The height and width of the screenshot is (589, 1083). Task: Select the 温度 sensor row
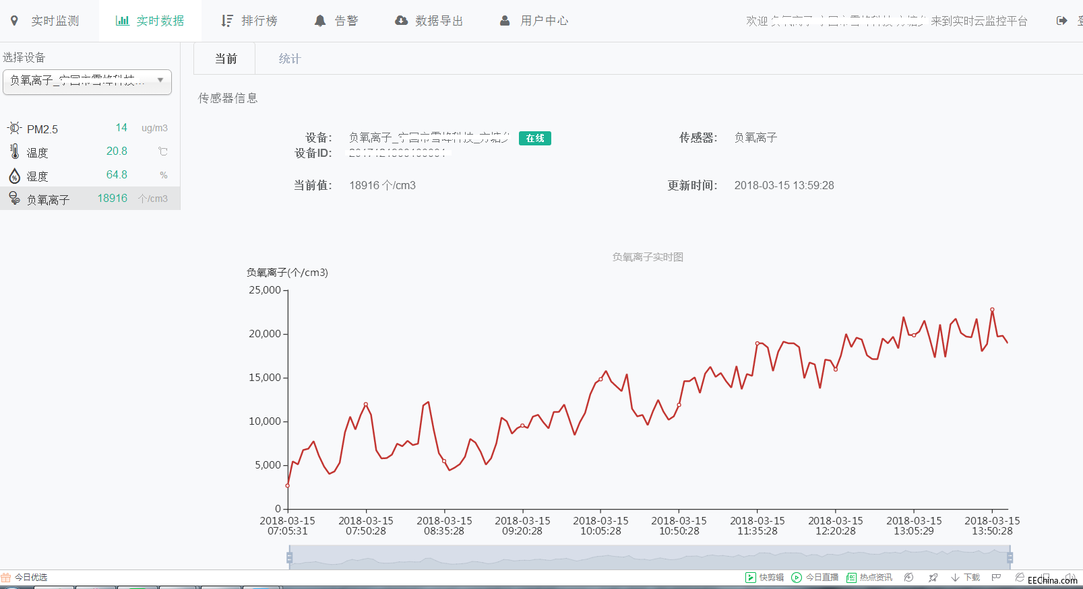pos(90,151)
